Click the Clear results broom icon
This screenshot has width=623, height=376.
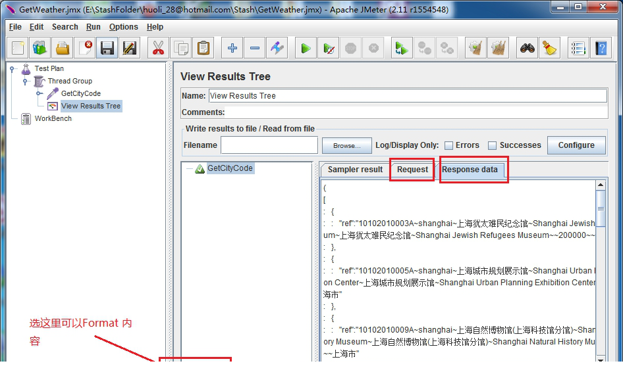tap(475, 49)
